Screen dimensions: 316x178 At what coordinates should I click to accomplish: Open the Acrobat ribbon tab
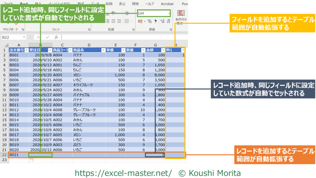pyautogui.click(x=167, y=4)
